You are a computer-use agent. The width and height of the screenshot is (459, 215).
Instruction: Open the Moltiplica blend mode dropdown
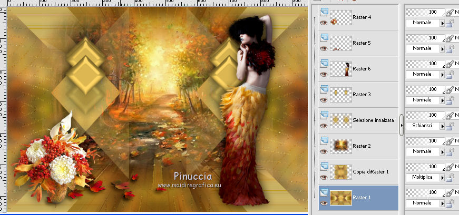pyautogui.click(x=442, y=178)
